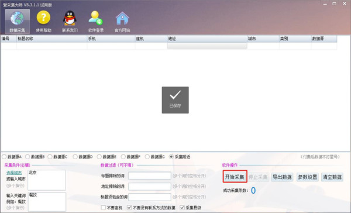Click the 座机 column header
351x213 pixels.
tap(151, 39)
